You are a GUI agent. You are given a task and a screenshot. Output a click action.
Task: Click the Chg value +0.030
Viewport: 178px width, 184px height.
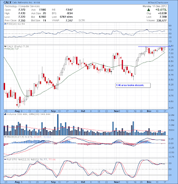coord(162,13)
